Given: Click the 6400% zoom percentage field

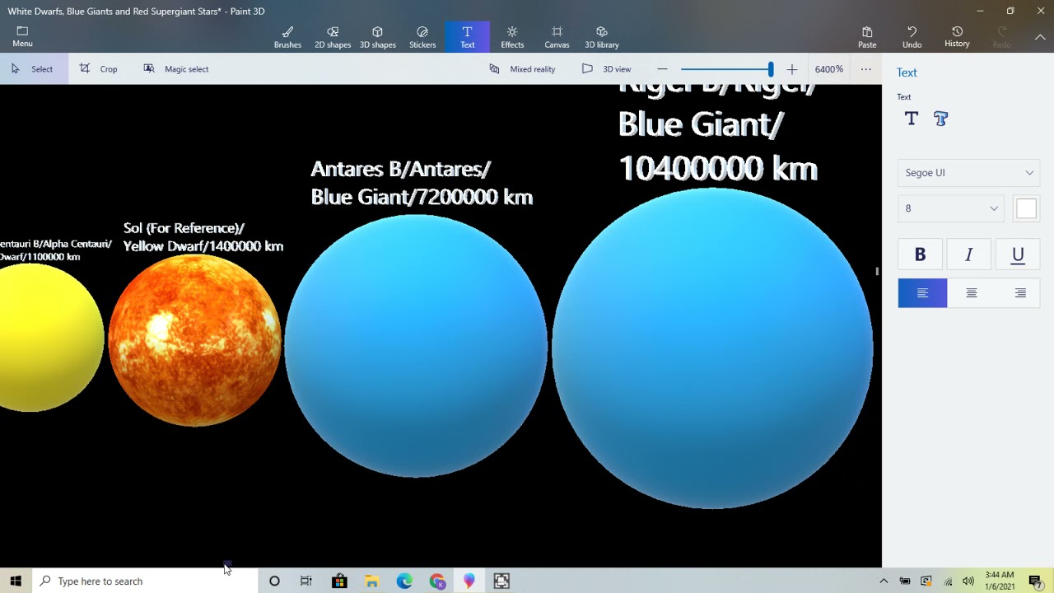Looking at the screenshot, I should [x=829, y=69].
